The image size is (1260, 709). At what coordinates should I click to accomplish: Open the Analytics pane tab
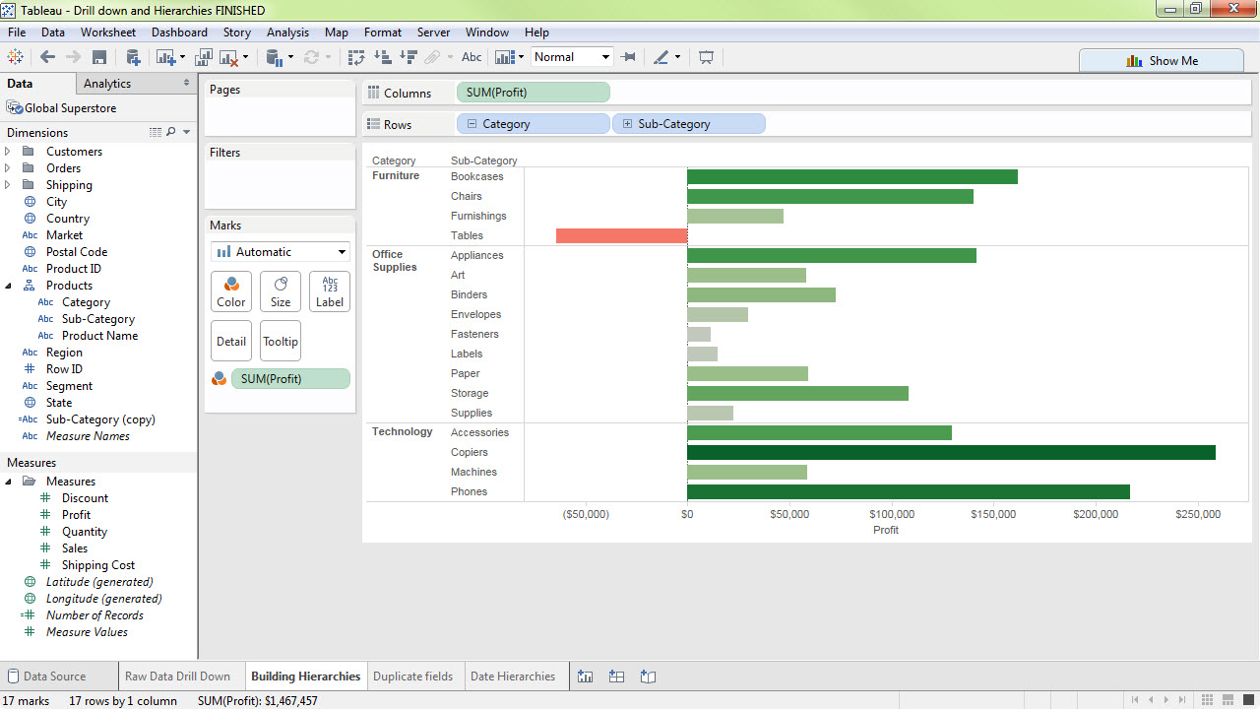click(x=107, y=84)
